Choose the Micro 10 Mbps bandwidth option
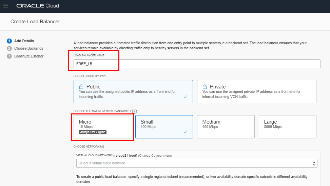This screenshot has width=330, height=186. (x=102, y=127)
